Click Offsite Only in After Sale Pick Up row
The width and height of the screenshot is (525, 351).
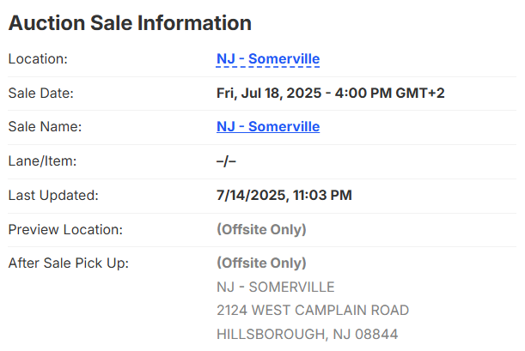(261, 263)
